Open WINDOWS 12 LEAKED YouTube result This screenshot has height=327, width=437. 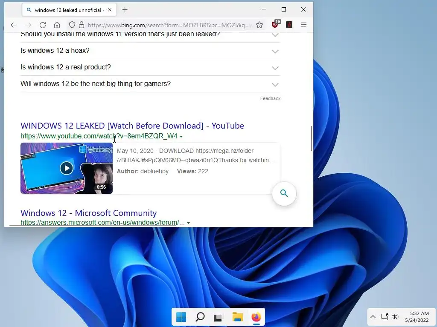tap(132, 126)
